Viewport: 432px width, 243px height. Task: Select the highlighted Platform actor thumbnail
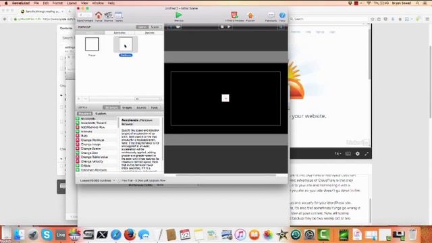(126, 44)
